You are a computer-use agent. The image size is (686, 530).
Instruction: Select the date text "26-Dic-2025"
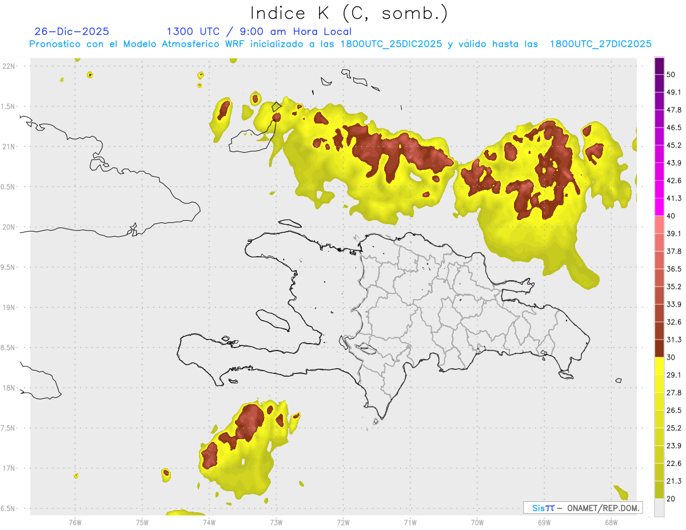[71, 31]
